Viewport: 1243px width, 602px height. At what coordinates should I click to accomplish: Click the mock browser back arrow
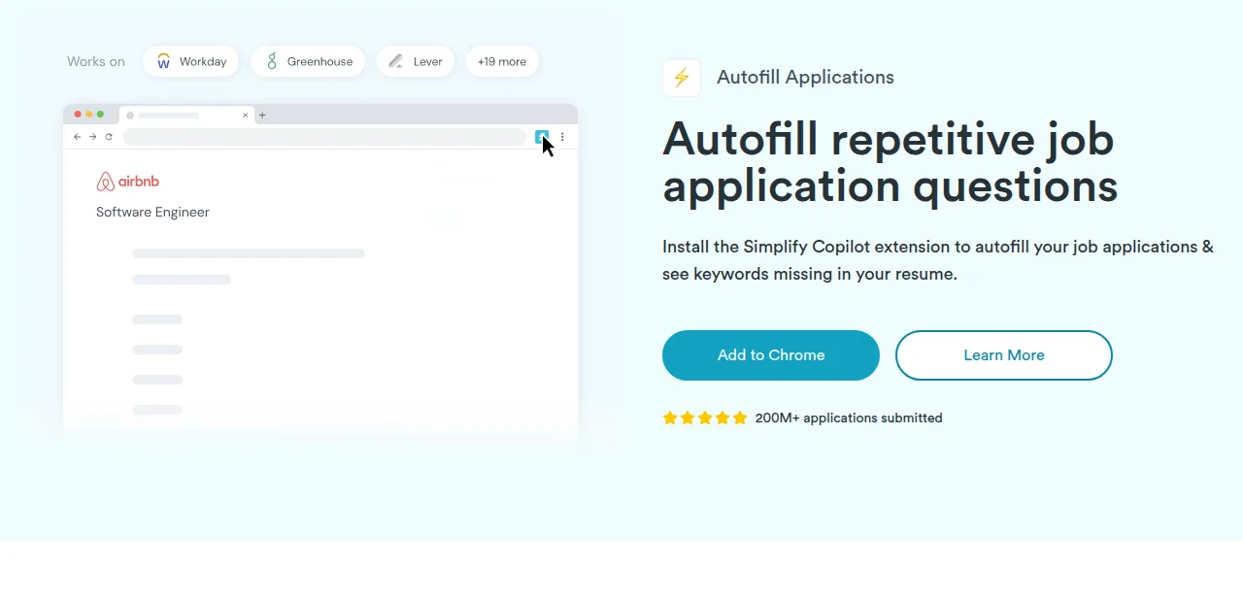78,137
